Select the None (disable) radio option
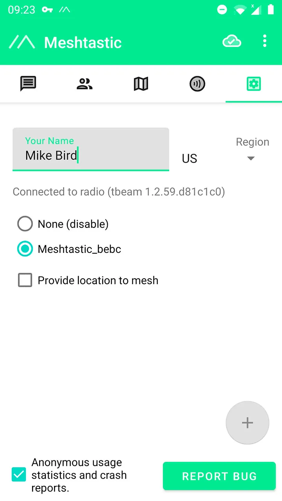The image size is (282, 501). [25, 224]
